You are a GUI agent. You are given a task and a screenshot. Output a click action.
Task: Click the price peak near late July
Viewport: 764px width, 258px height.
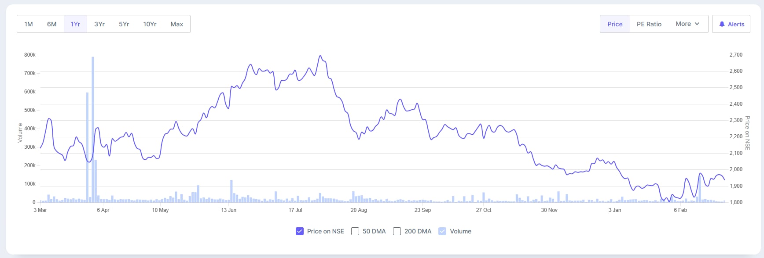coord(320,56)
